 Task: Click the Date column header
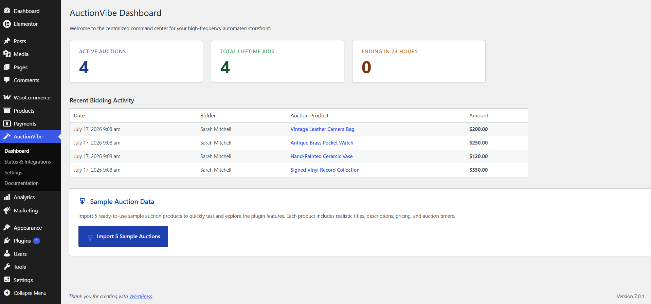[x=79, y=116]
